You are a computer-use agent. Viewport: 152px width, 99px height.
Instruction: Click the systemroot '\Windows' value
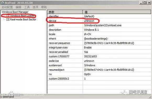[x=90, y=65]
